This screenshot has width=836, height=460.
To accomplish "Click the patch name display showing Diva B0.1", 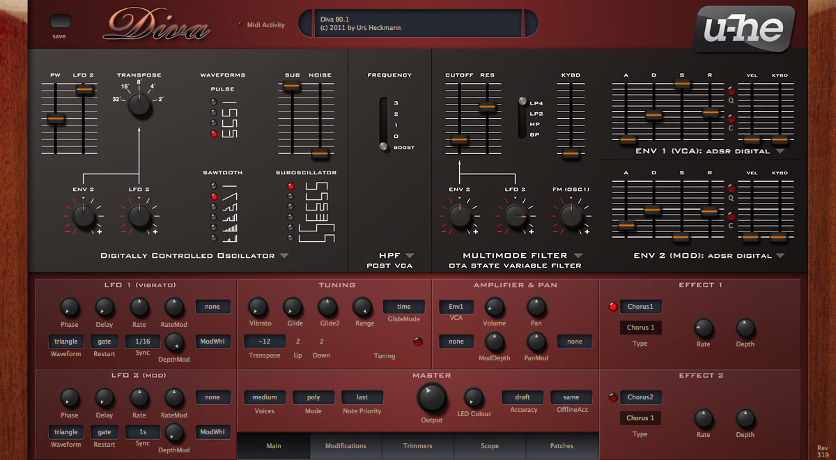I will click(418, 24).
